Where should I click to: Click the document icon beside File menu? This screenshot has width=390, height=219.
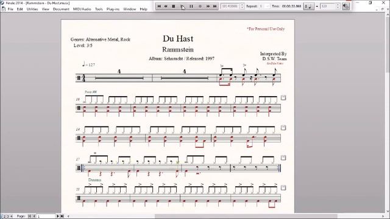coord(4,9)
